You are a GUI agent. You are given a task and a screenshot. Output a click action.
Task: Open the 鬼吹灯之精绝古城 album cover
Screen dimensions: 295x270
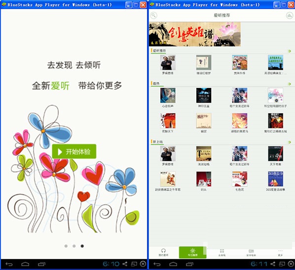(275, 121)
